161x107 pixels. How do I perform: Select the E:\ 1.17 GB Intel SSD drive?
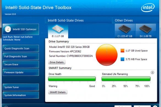click(x=58, y=31)
